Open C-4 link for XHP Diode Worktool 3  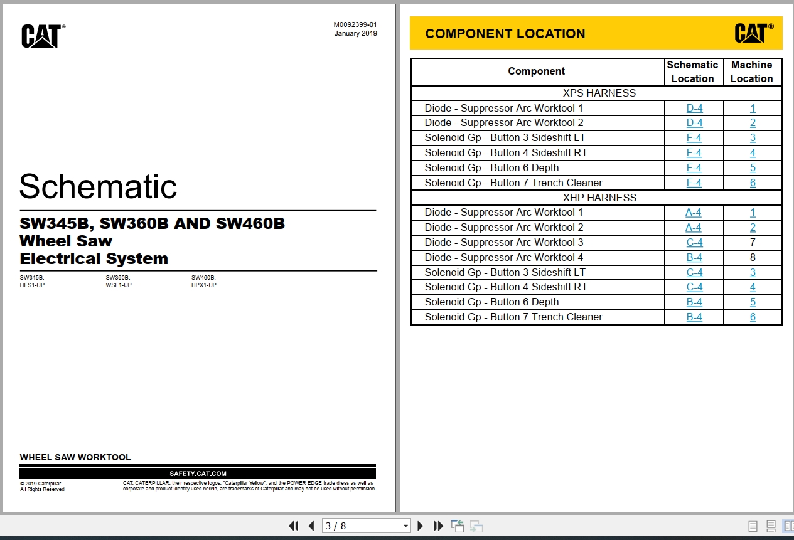694,243
